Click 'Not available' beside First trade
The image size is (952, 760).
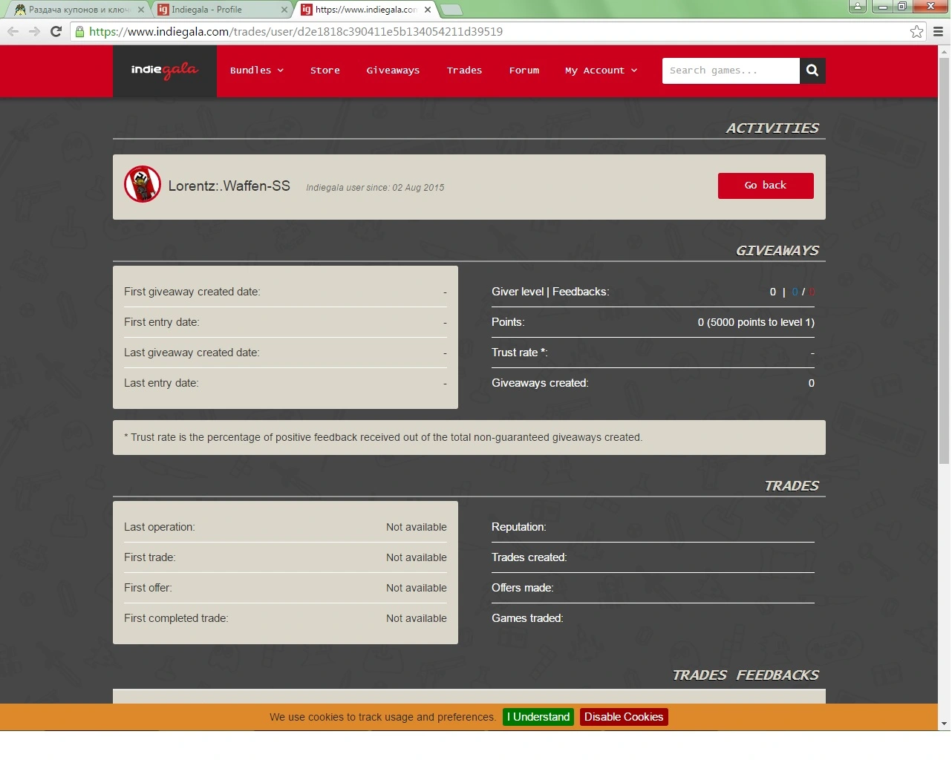tap(417, 557)
